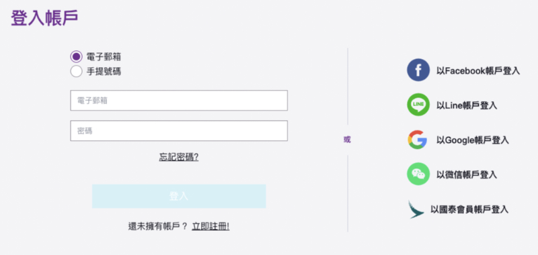Click the Google G logo icon

click(417, 140)
